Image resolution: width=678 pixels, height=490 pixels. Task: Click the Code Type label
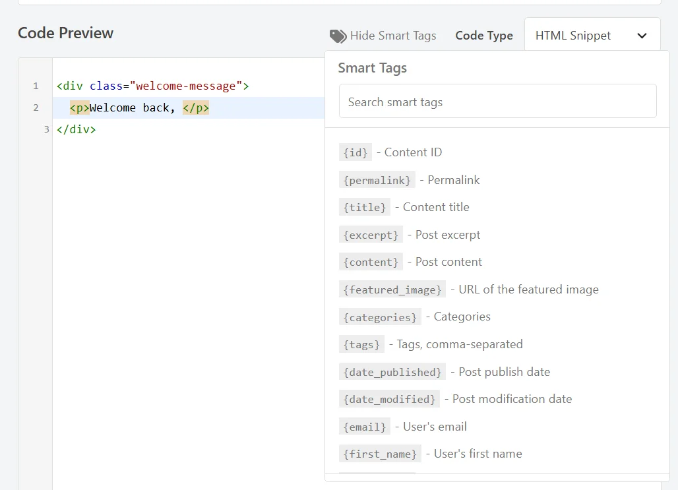[x=484, y=36]
